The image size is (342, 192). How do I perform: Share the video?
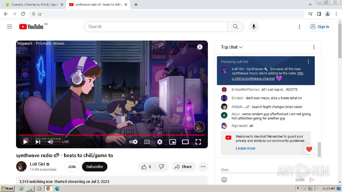coord(183,167)
